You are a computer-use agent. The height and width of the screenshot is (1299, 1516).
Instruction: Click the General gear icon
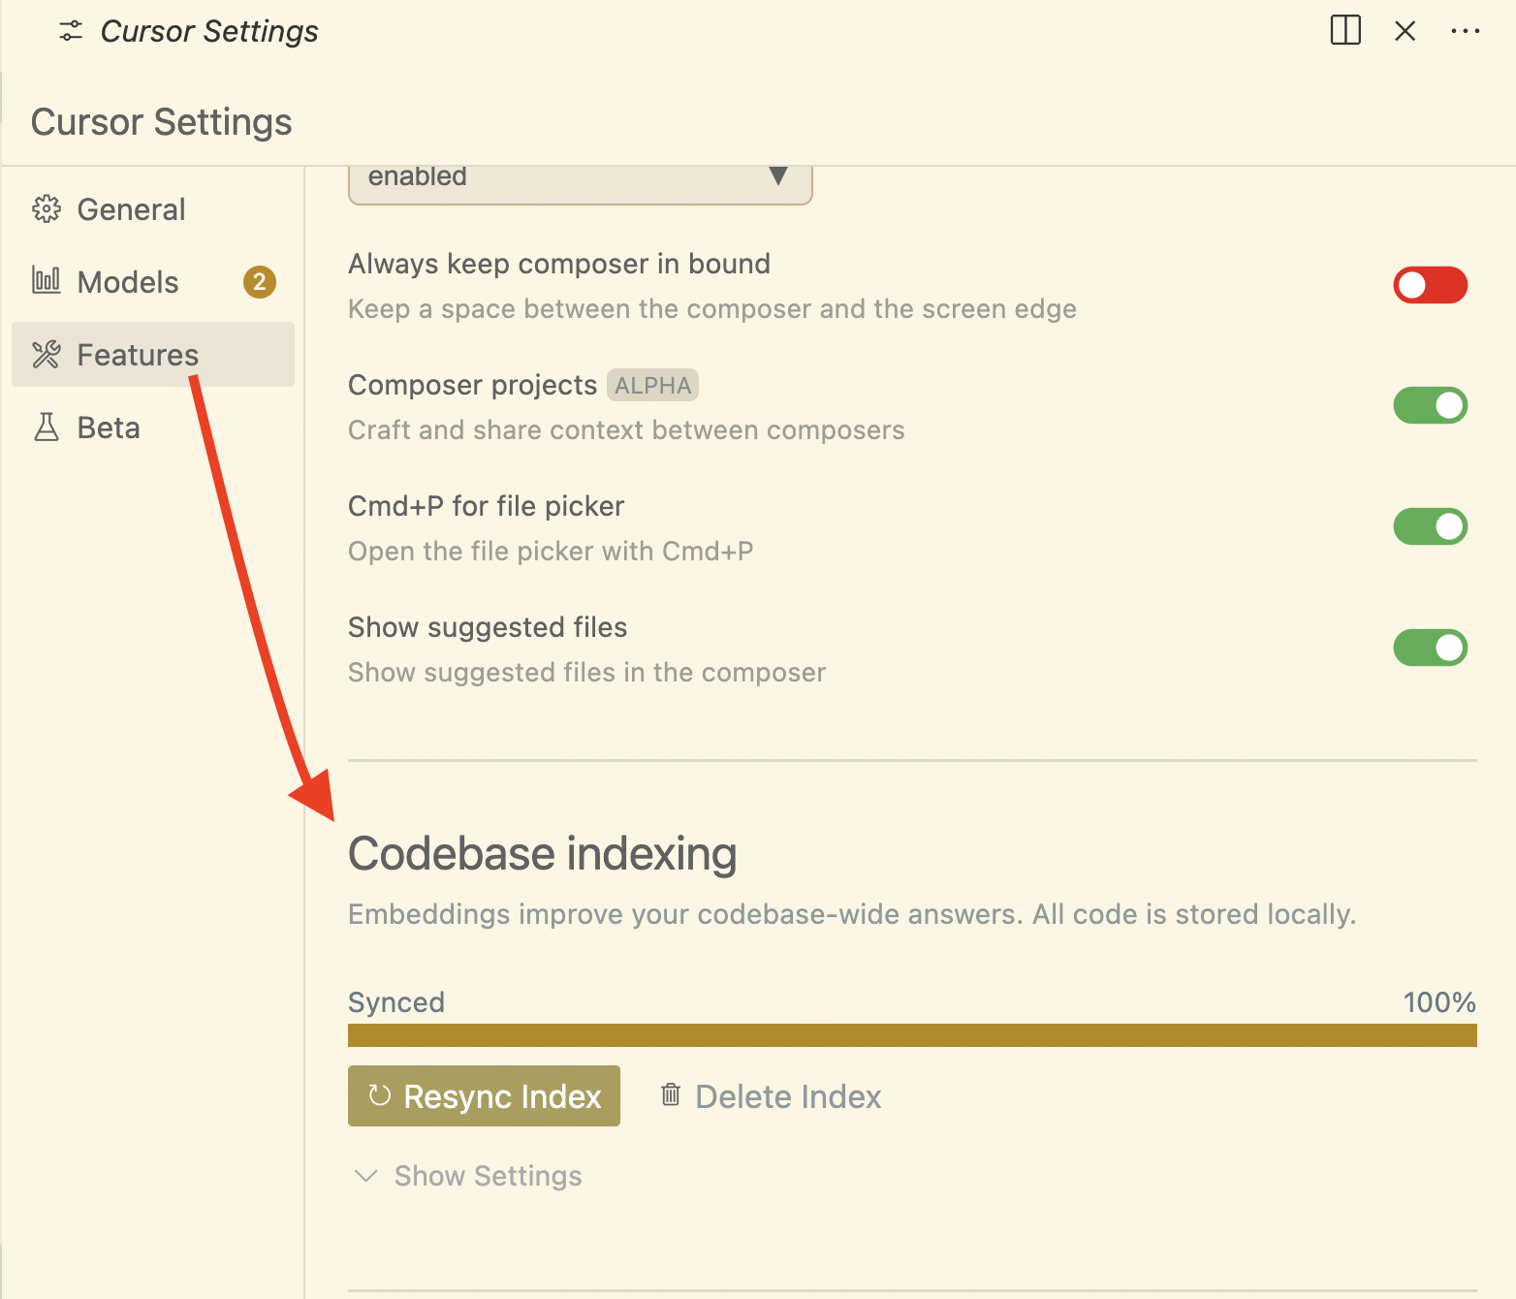(46, 209)
